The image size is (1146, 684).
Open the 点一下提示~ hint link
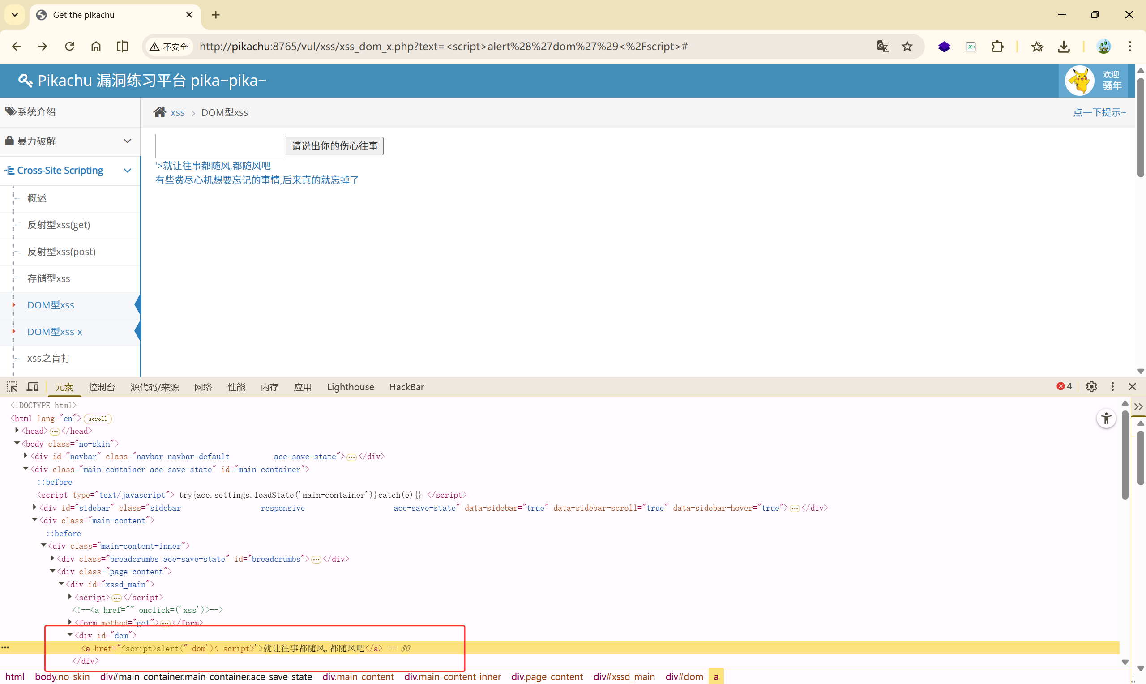point(1099,112)
